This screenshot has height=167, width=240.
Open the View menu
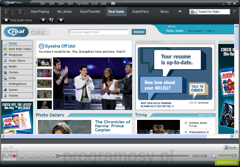click(61, 3)
